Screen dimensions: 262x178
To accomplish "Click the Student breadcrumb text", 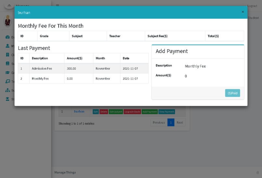I will click(x=253, y=18).
